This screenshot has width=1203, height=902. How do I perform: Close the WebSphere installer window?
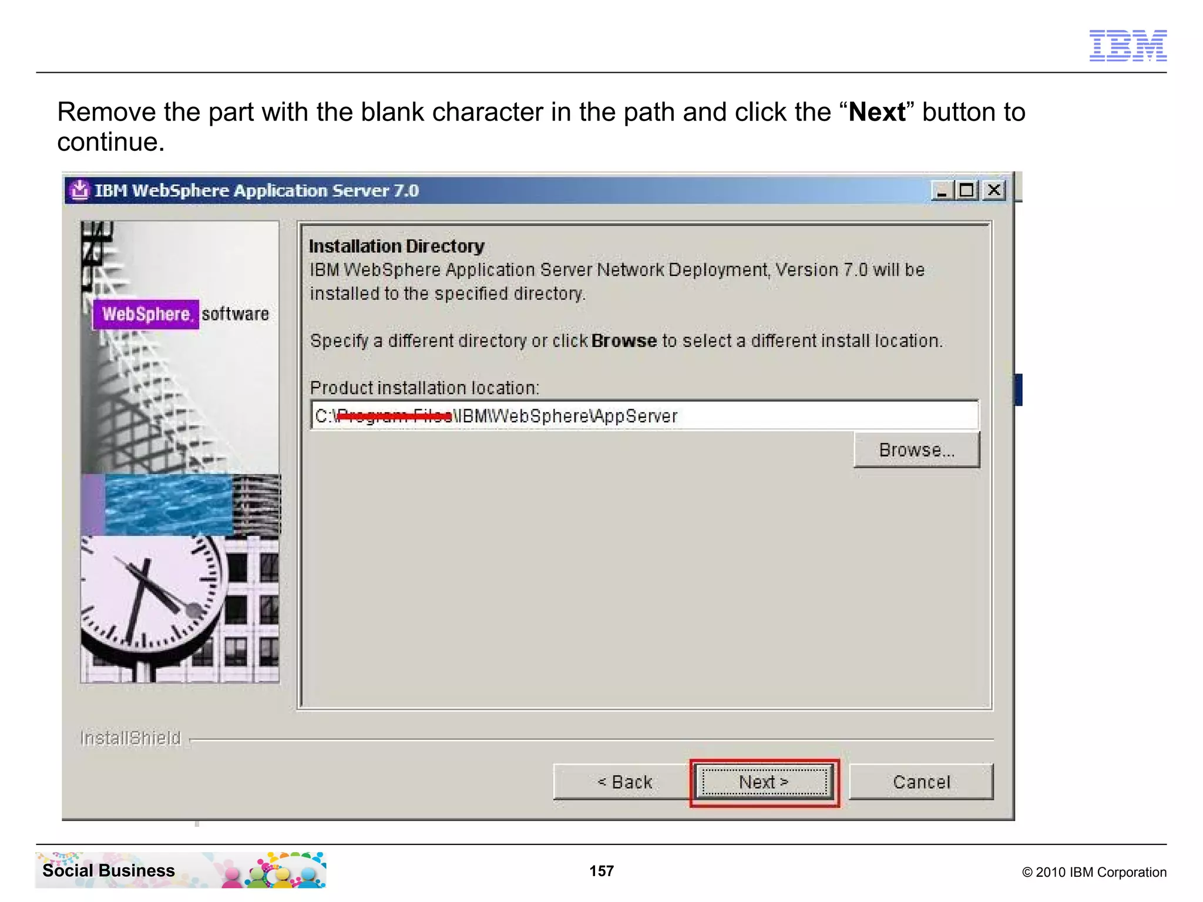tap(994, 190)
